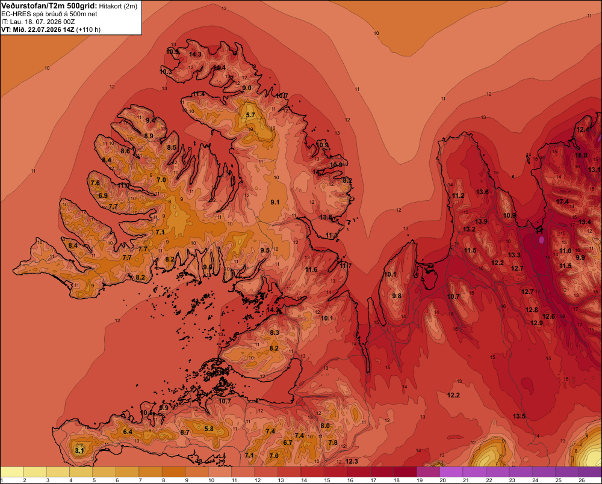The height and width of the screenshot is (484, 602).
Task: Choose the legend swatch between 13 and 14
Action: pyautogui.click(x=289, y=471)
